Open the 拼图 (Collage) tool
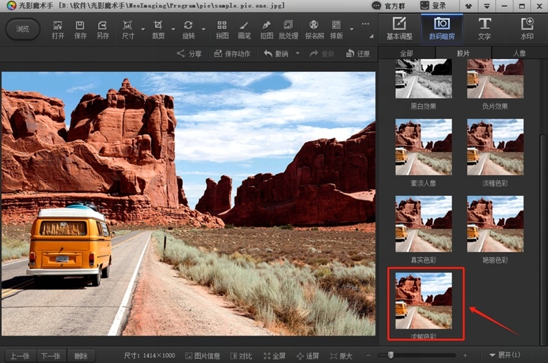Screen dimensions: 548x363 222,29
